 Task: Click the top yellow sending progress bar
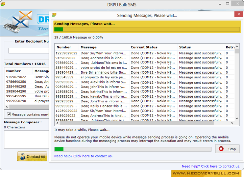tap(147, 29)
